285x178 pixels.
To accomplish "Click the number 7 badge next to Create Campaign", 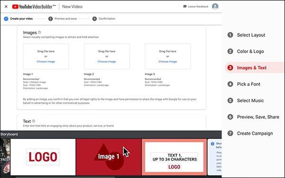I will [230, 133].
